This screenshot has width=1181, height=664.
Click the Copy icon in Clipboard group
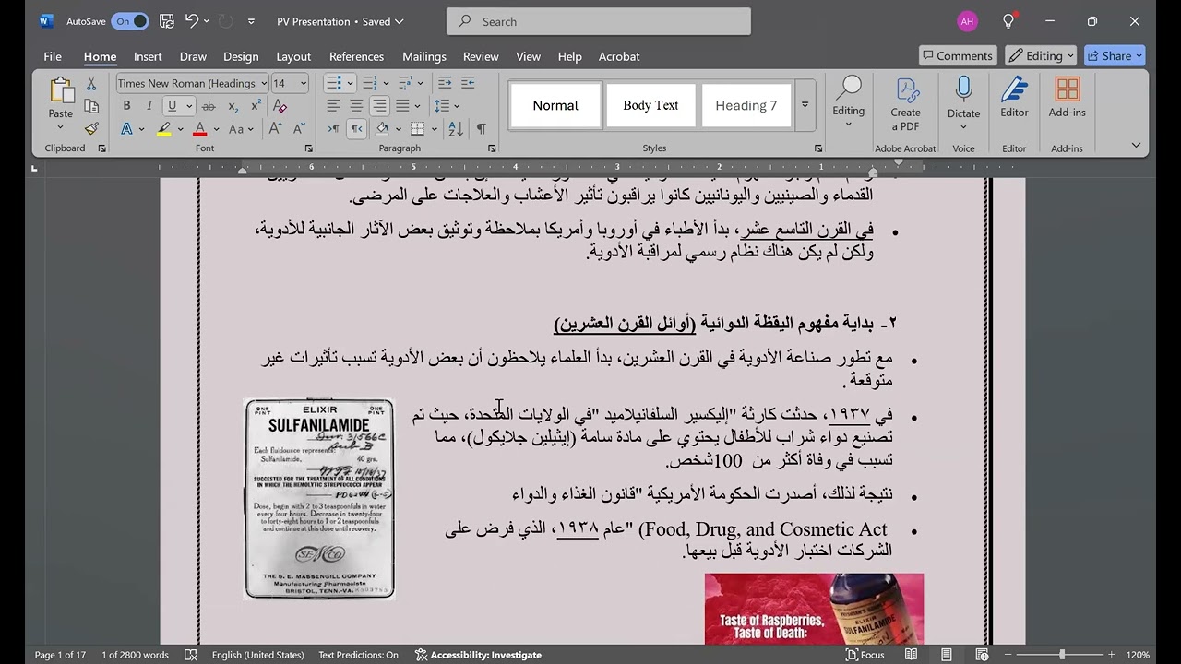click(x=91, y=106)
